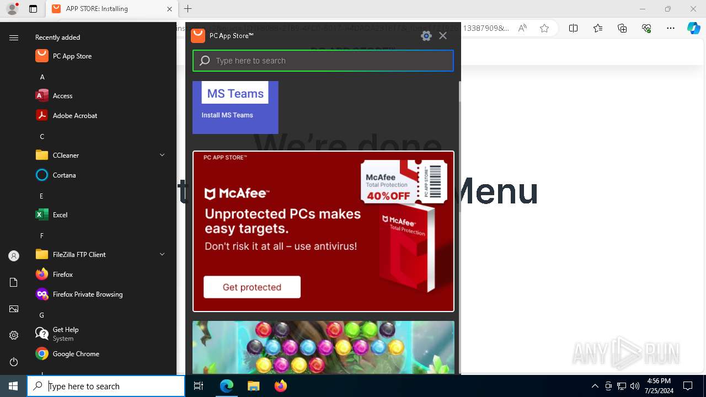Viewport: 706px width, 397px height.
Task: Click the volume tray icon
Action: [x=635, y=386]
